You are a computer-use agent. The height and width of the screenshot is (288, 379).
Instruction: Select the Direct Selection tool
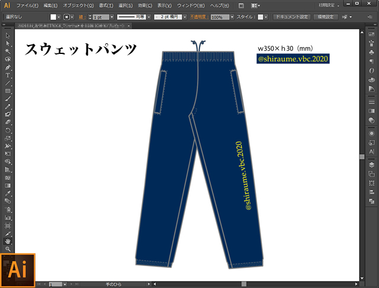pyautogui.click(x=8, y=43)
